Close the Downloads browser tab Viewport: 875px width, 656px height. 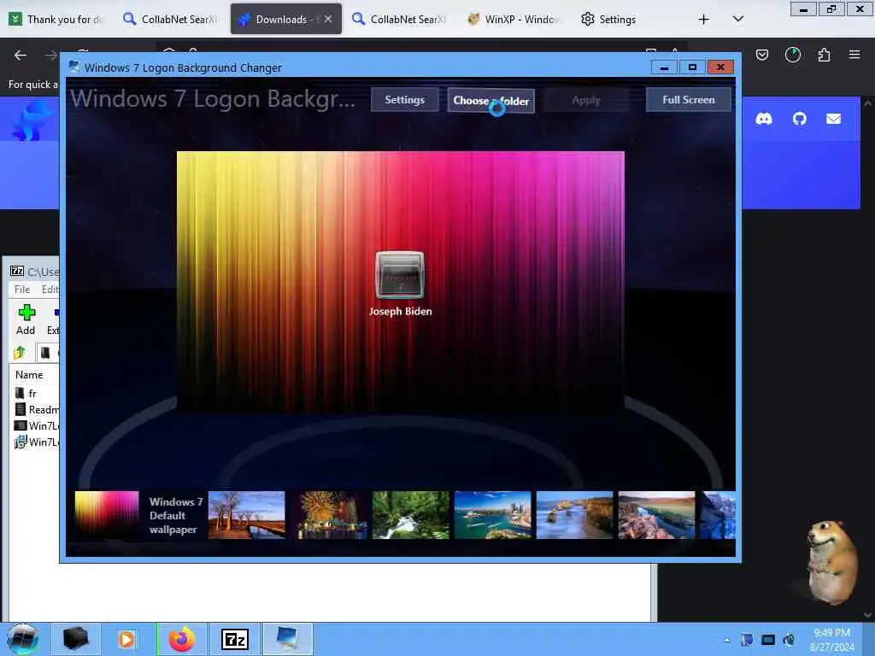328,19
